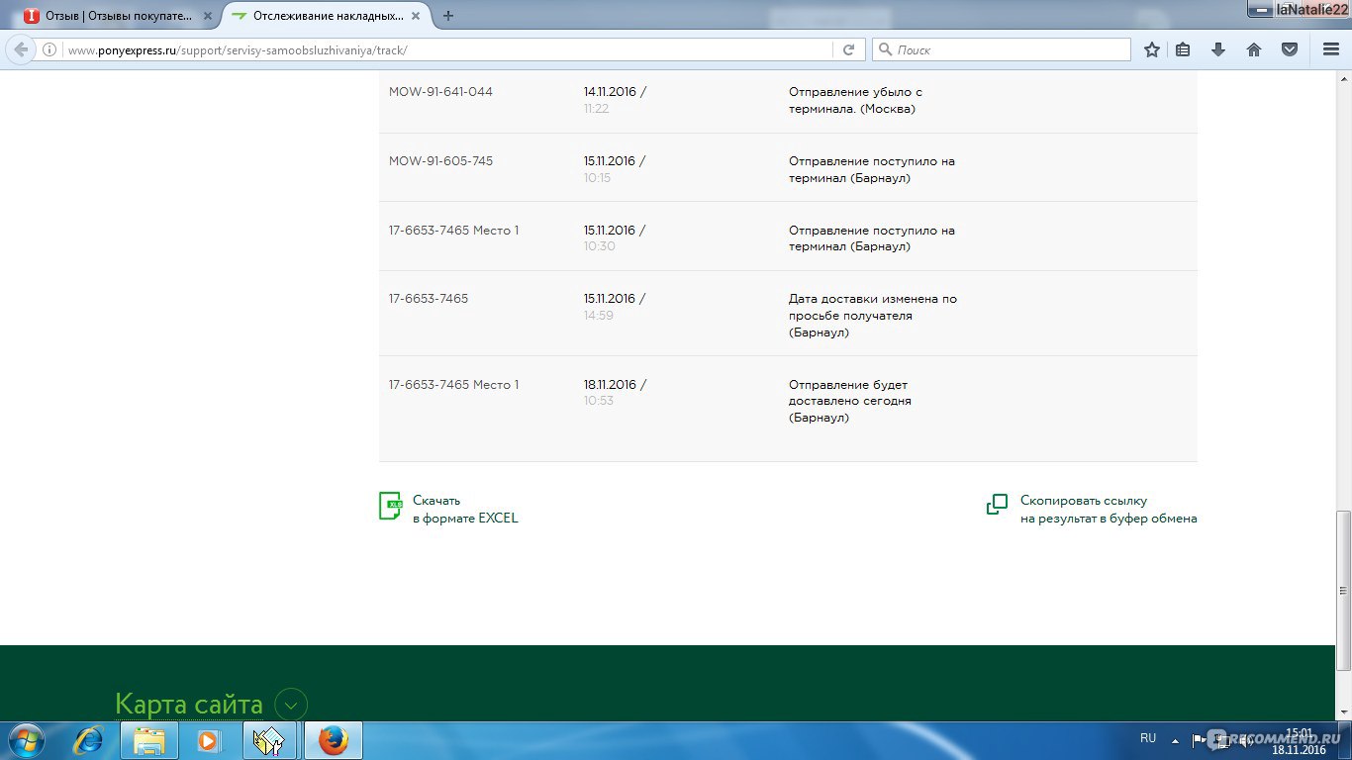Click the green XLS file icon

coord(390,506)
